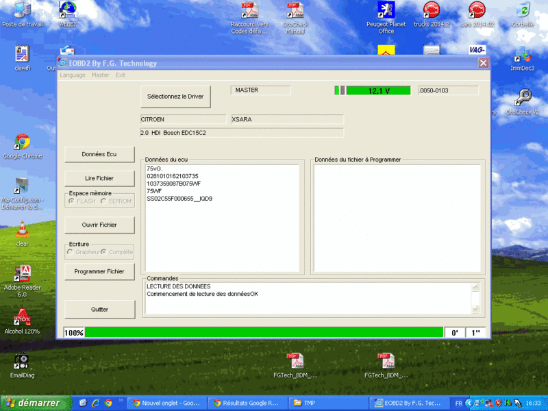The width and height of the screenshot is (548, 411).
Task: Open the VAG desktop icon behind window
Action: pos(477,50)
